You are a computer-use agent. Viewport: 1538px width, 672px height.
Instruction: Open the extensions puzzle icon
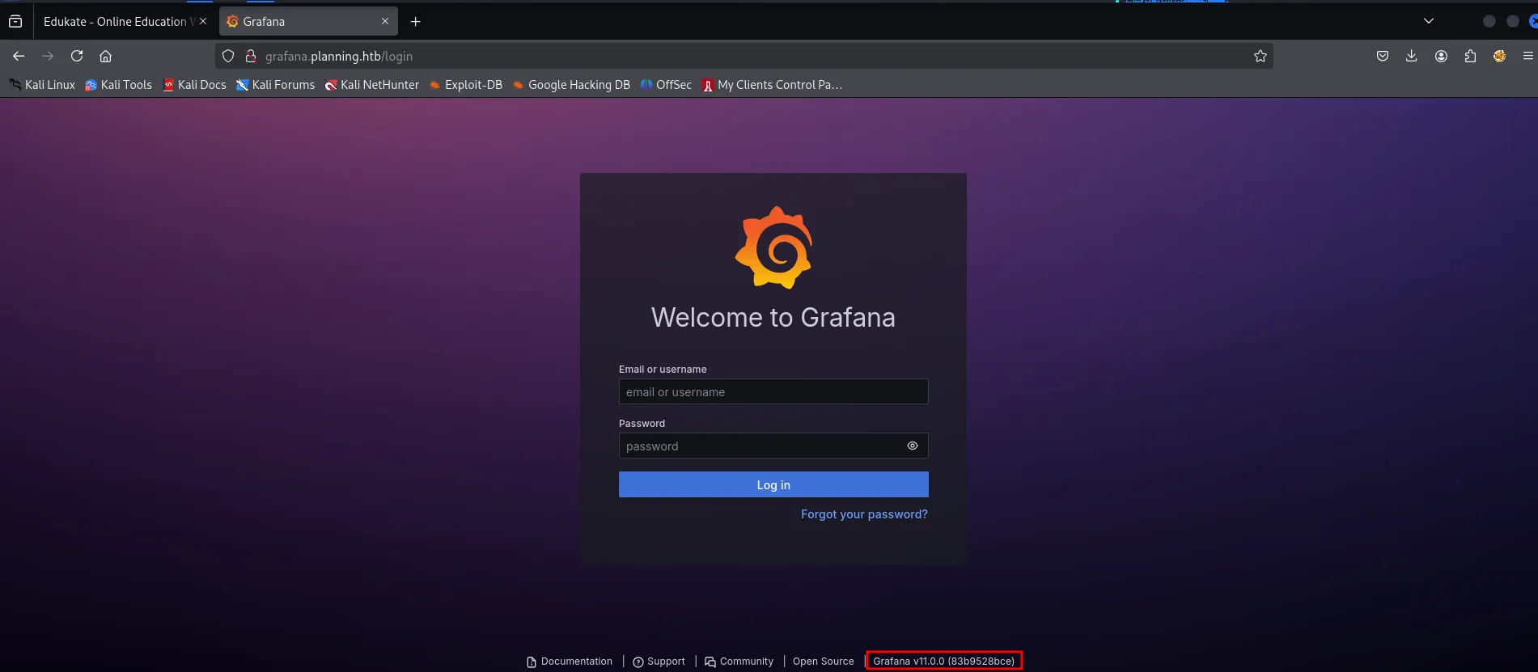[x=1470, y=56]
